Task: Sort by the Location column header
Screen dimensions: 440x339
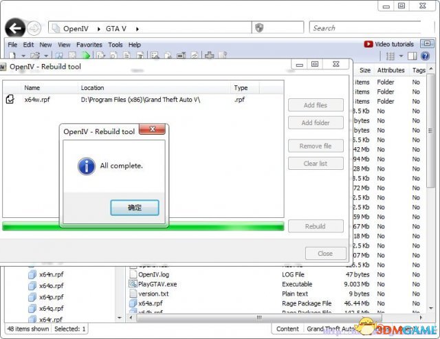Action: pyautogui.click(x=93, y=88)
